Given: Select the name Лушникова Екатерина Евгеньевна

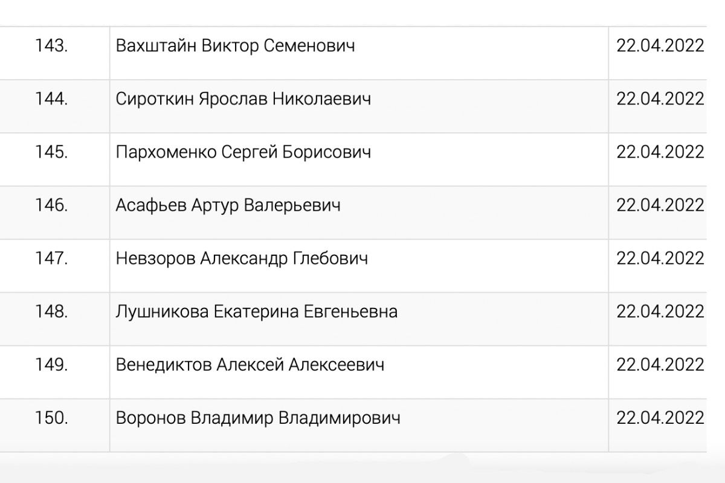Looking at the screenshot, I should [256, 312].
